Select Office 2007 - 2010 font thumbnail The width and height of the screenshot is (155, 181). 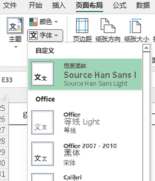pos(43,154)
